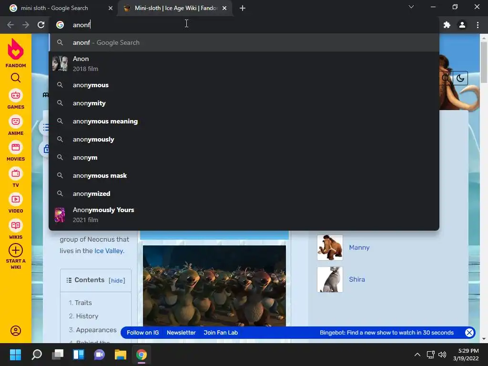Click Newsletter in the bottom banner
Screen dimensions: 488x366
pos(181,333)
